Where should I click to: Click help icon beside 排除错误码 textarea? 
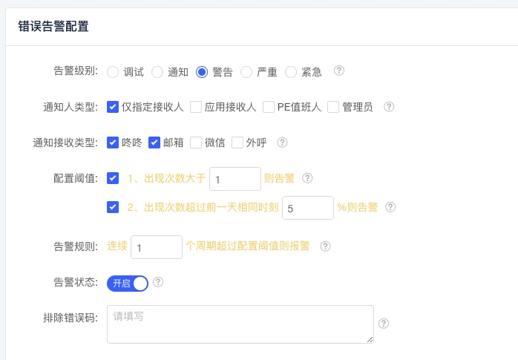tap(384, 324)
